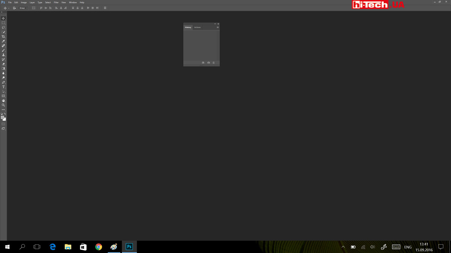451x253 pixels.
Task: Toggle Auto-Select in the options bar
Action: tap(14, 8)
